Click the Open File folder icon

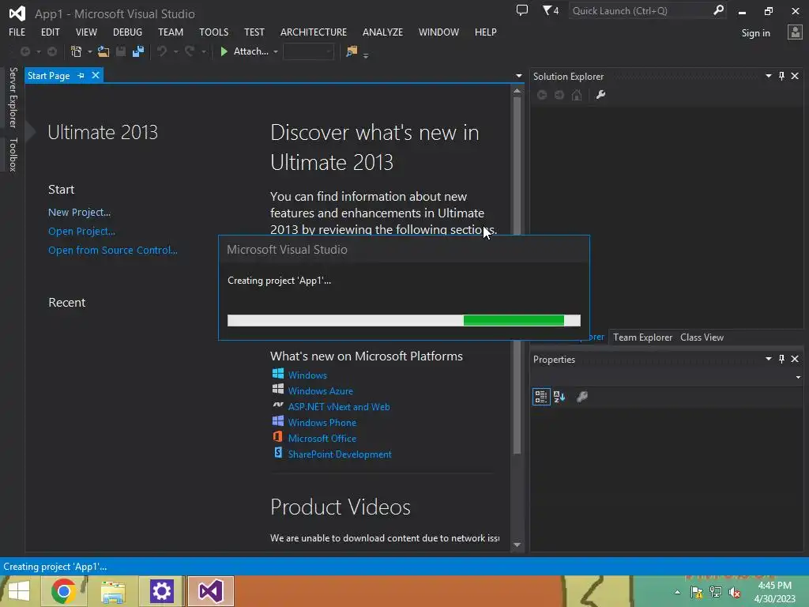pyautogui.click(x=103, y=51)
